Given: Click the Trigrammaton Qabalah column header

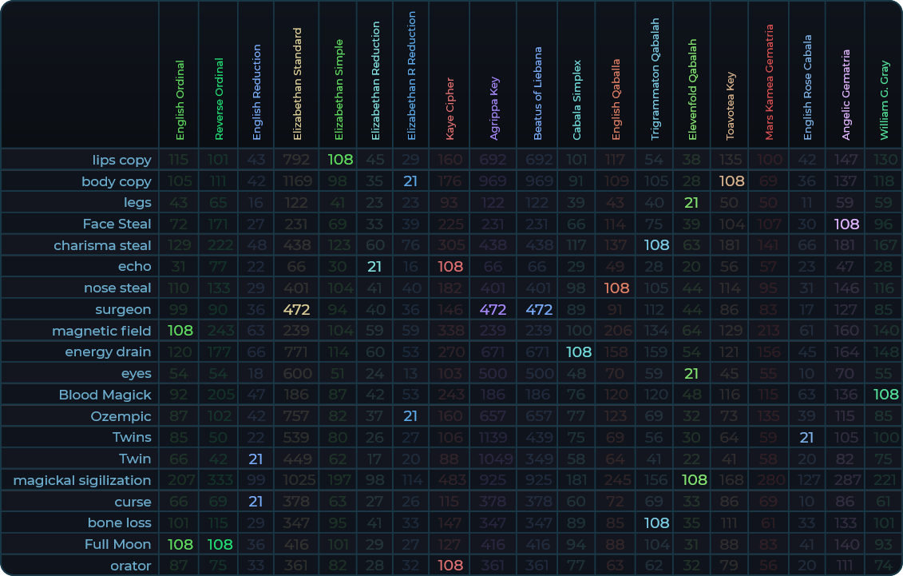Looking at the screenshot, I should [655, 79].
